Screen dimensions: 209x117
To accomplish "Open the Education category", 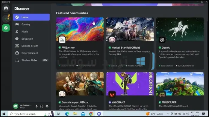I will 31,39.
